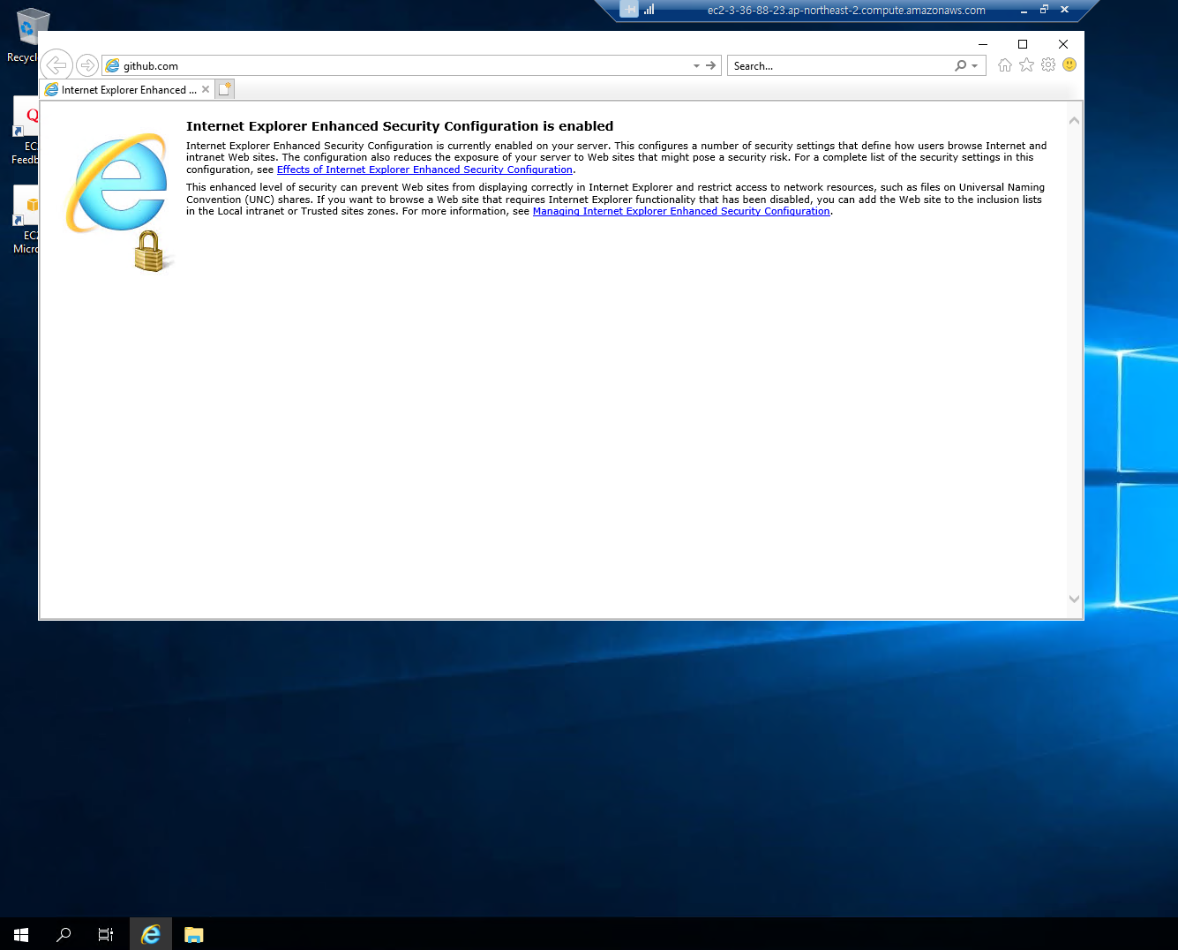The image size is (1178, 950).
Task: Click the browser Forward arrow button
Action: (86, 65)
